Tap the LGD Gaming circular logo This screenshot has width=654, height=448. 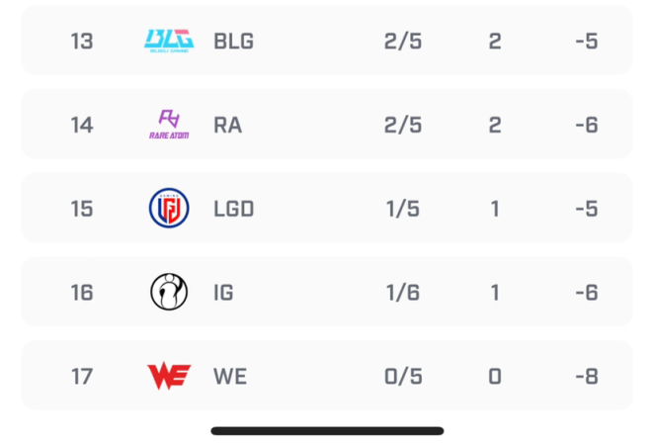pyautogui.click(x=169, y=208)
